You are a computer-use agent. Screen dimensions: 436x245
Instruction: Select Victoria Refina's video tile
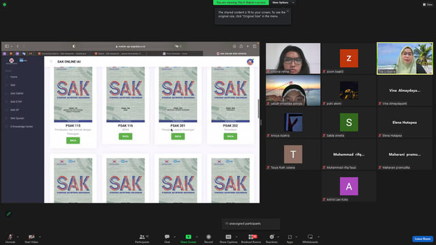pyautogui.click(x=293, y=59)
